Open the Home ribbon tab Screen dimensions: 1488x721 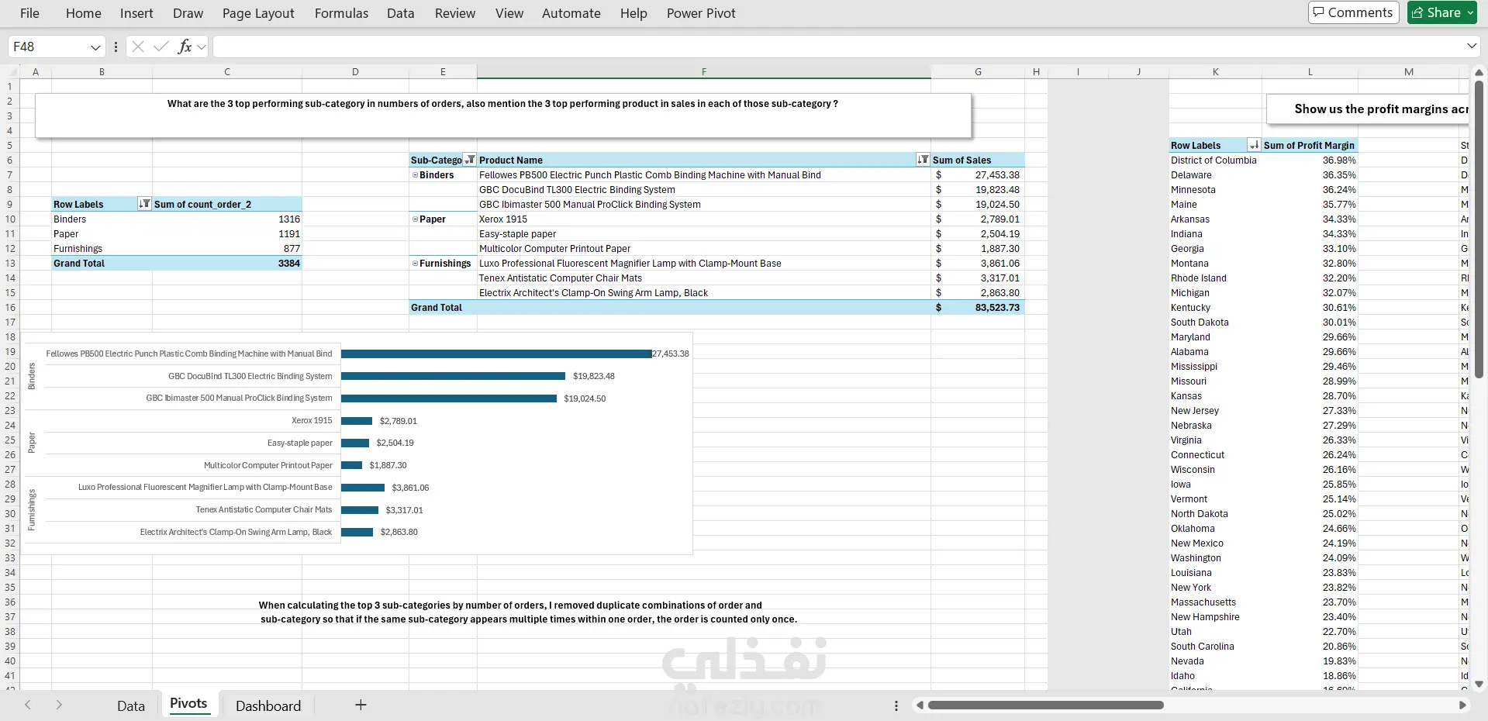pos(84,13)
